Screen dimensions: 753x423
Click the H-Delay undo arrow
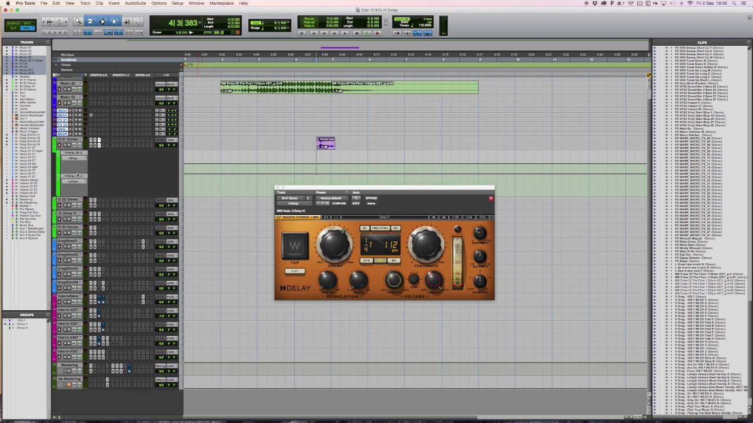pos(326,217)
